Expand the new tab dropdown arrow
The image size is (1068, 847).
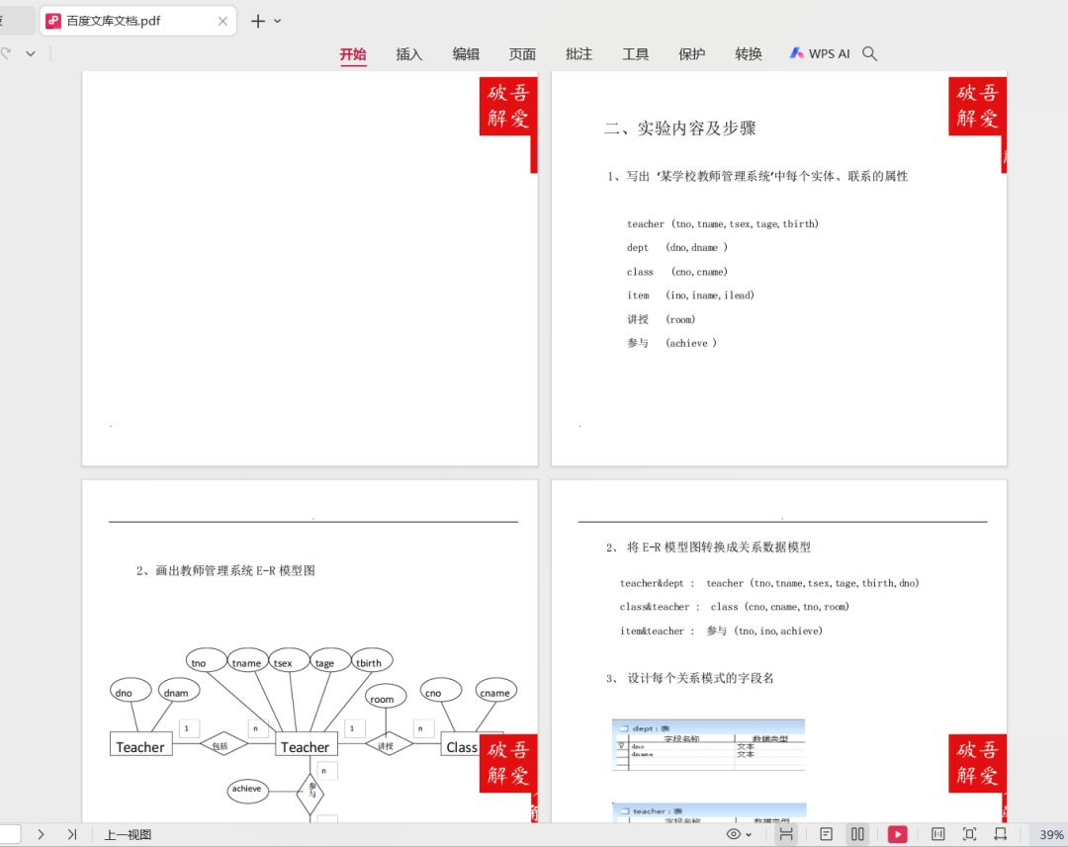277,21
